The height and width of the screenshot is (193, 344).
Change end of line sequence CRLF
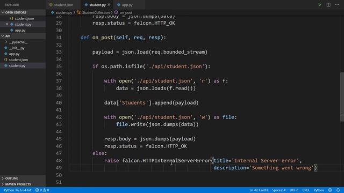(306, 190)
